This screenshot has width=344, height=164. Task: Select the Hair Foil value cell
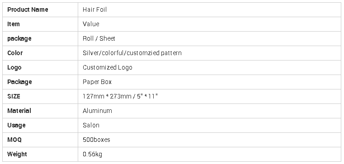click(x=209, y=9)
